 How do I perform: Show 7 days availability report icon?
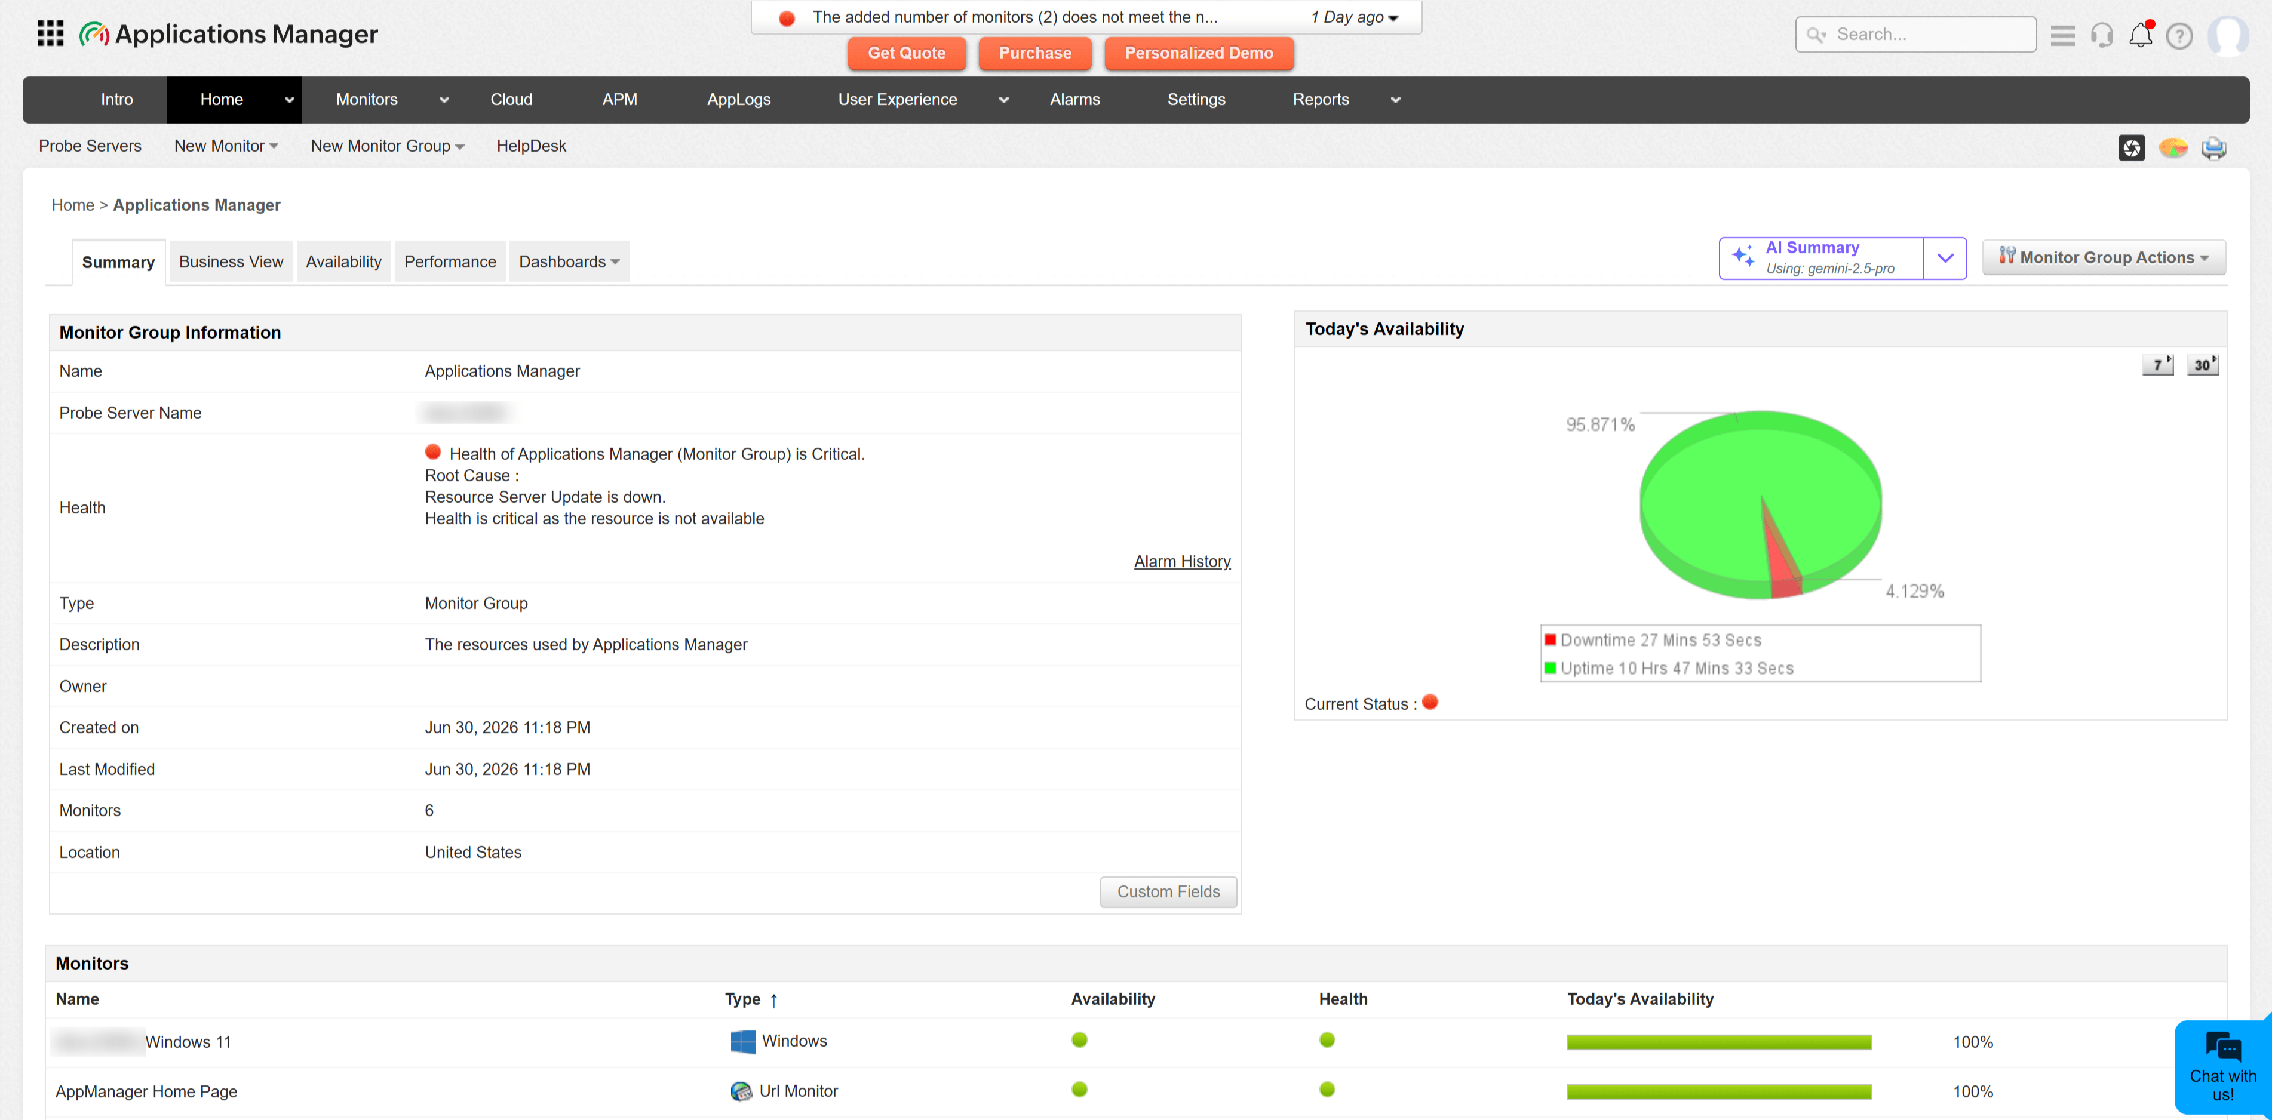2157,364
